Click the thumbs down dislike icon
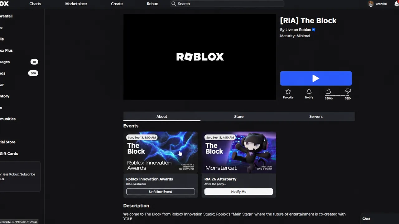This screenshot has height=224, width=399. pos(348,91)
